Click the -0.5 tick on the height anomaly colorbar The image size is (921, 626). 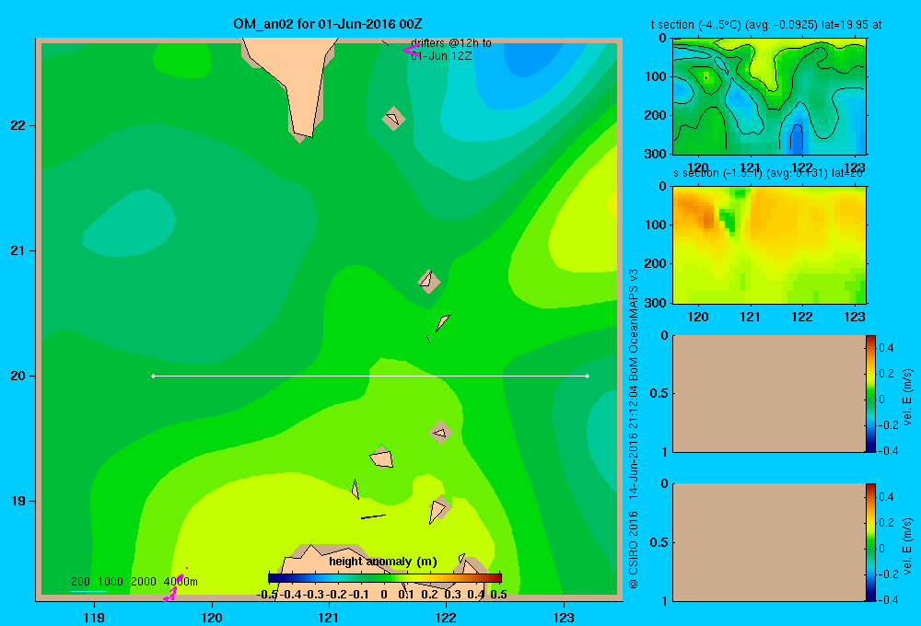(268, 595)
